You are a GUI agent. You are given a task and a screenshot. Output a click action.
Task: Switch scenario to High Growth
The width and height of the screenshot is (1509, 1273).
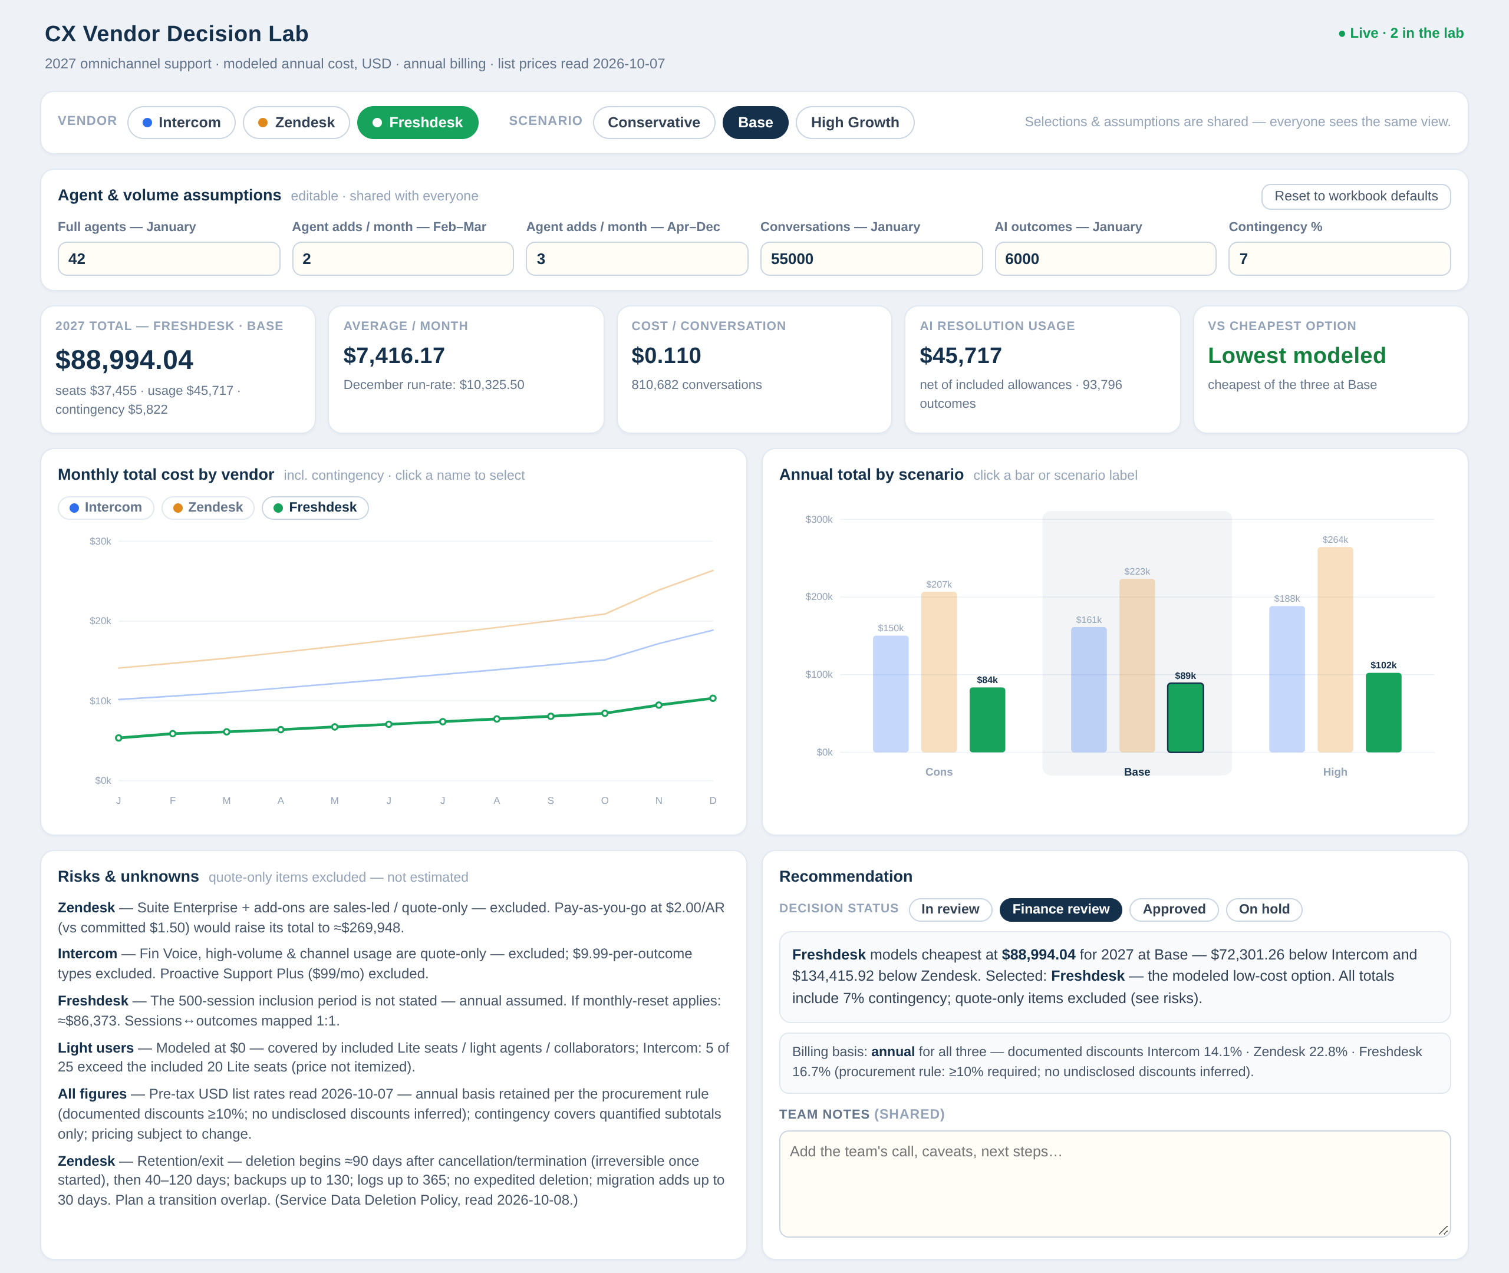(x=855, y=123)
